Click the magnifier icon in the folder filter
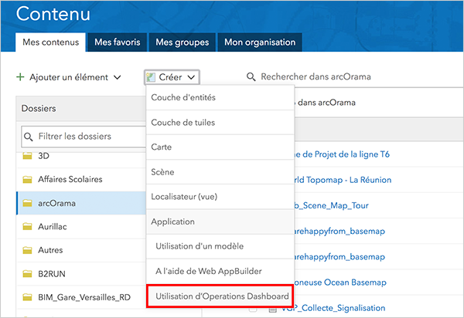The width and height of the screenshot is (464, 318). pyautogui.click(x=29, y=137)
